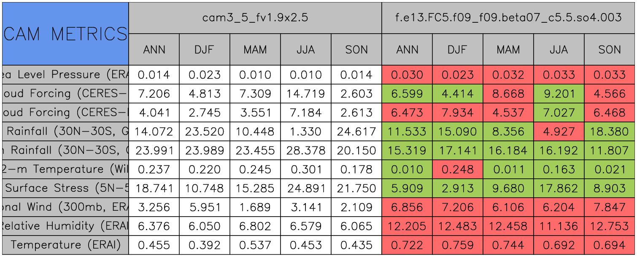Image resolution: width=637 pixels, height=257 pixels.
Task: Select the JJA header under cam3_5_fv1.9x2.5
Action: pyautogui.click(x=305, y=50)
